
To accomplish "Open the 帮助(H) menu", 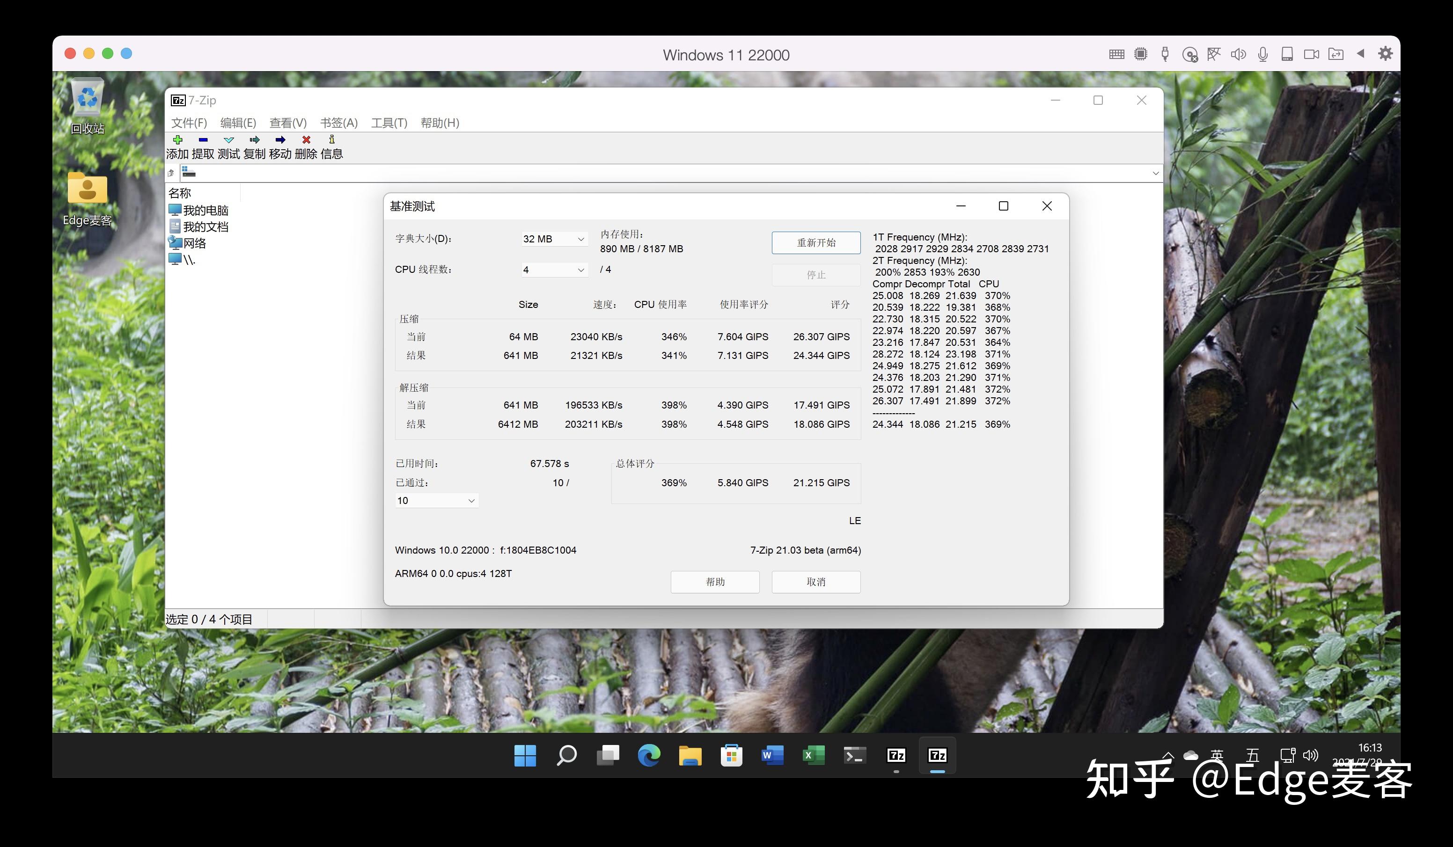I will pos(440,123).
